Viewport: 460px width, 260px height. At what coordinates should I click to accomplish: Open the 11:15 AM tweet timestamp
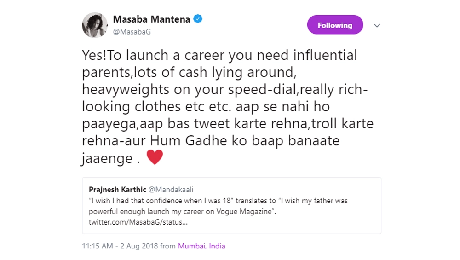[x=98, y=246]
